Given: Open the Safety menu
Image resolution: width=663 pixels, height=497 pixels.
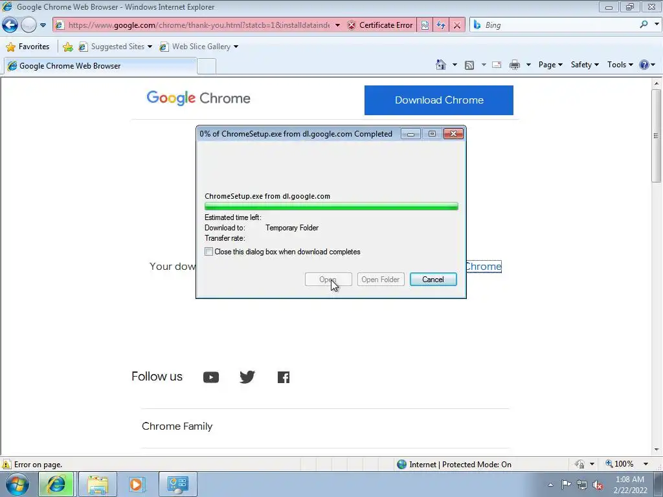Looking at the screenshot, I should [585, 65].
